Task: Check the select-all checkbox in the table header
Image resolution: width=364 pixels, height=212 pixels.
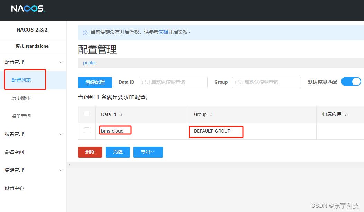Action: (87, 114)
